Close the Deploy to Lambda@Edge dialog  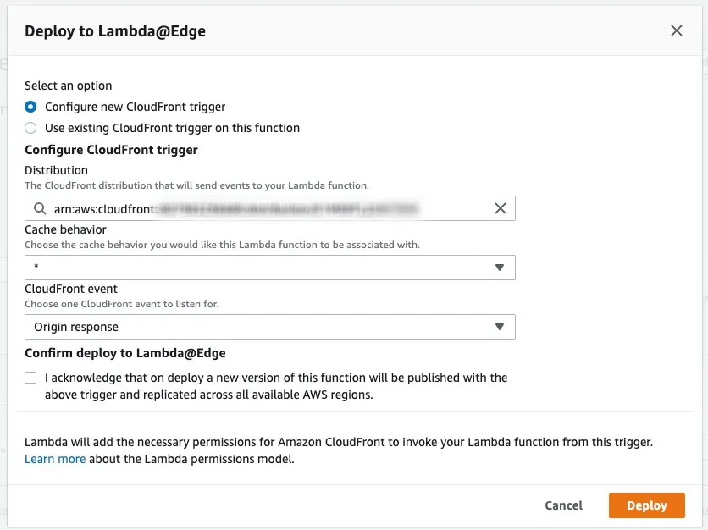[x=676, y=31]
